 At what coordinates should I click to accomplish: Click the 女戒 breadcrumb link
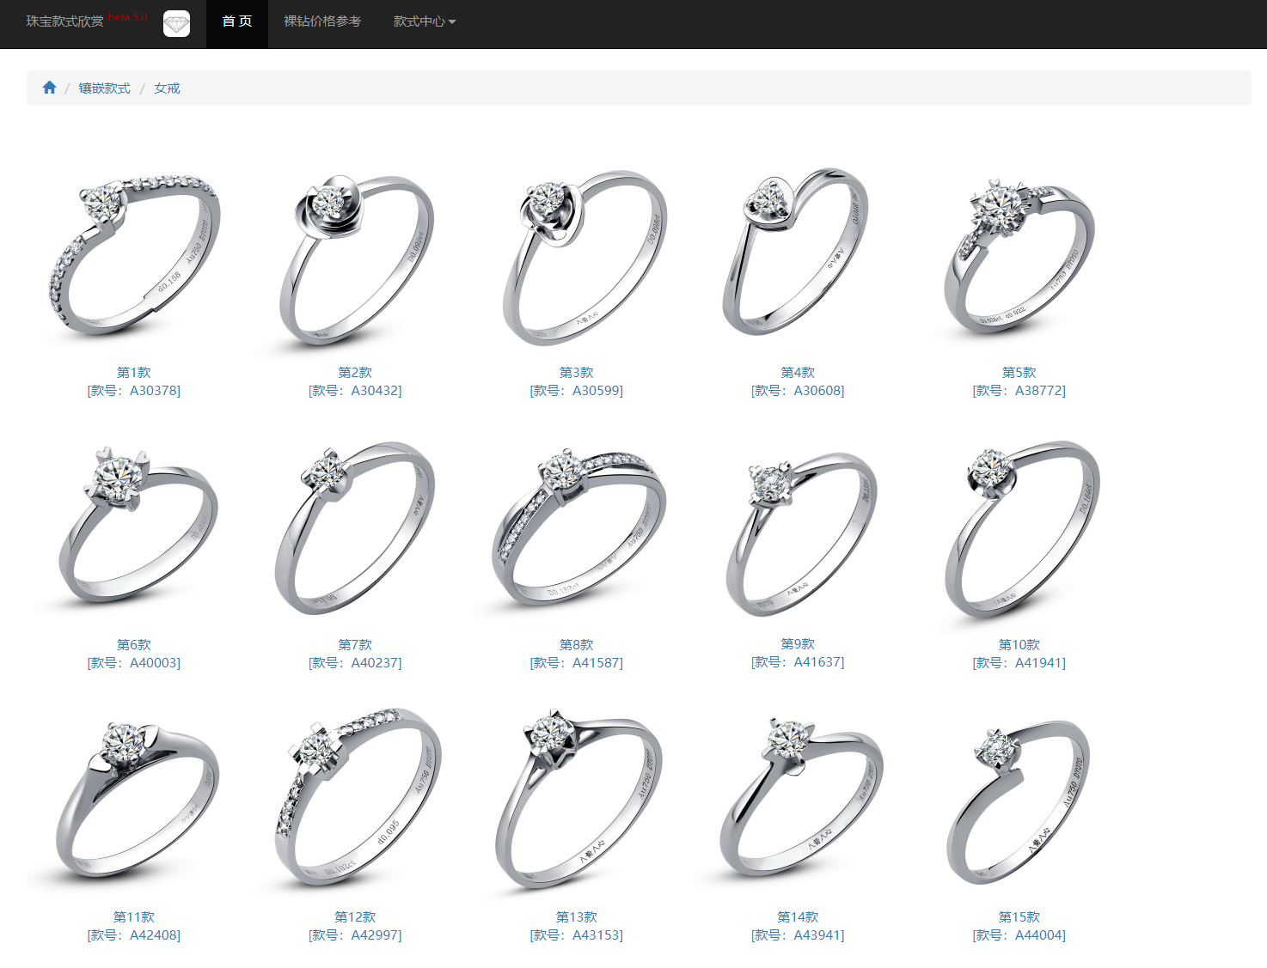[x=167, y=88]
